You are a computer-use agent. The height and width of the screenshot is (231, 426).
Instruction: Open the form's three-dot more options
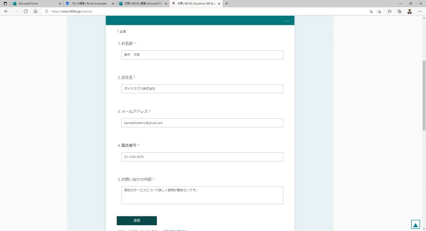[287, 21]
